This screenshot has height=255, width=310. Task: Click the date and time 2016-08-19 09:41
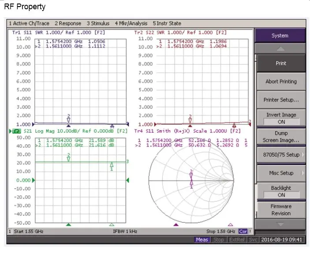(x=282, y=240)
